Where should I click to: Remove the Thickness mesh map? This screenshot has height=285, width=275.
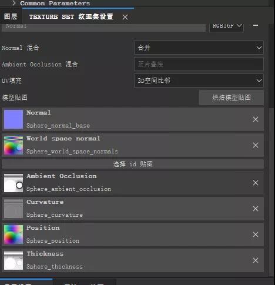pyautogui.click(x=256, y=260)
